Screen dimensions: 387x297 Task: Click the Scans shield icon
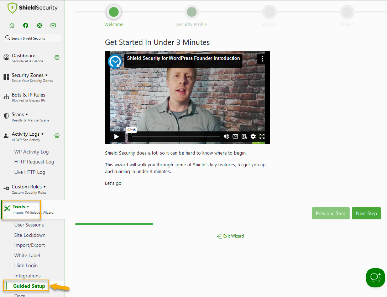tap(6, 116)
